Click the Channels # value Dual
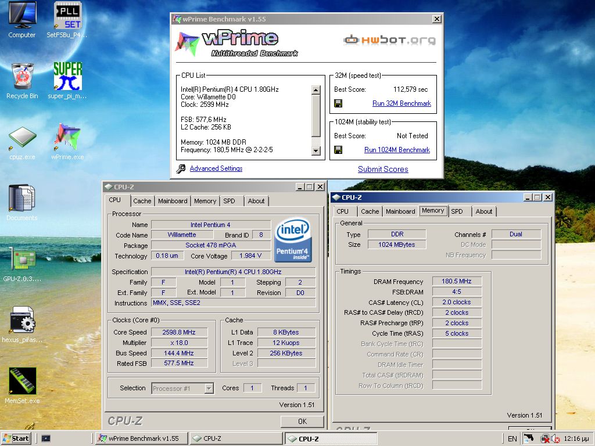The height and width of the screenshot is (446, 595). click(516, 234)
